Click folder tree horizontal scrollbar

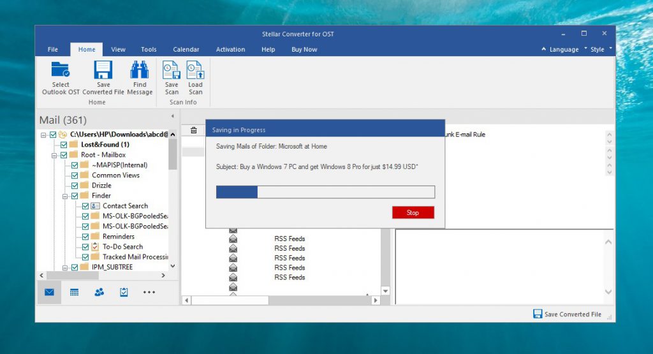(x=73, y=276)
